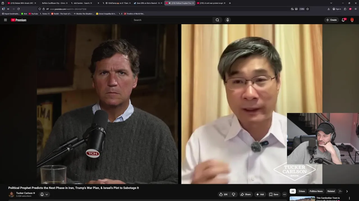Select the Related filter chip
This screenshot has width=359, height=201.
pos(331,191)
